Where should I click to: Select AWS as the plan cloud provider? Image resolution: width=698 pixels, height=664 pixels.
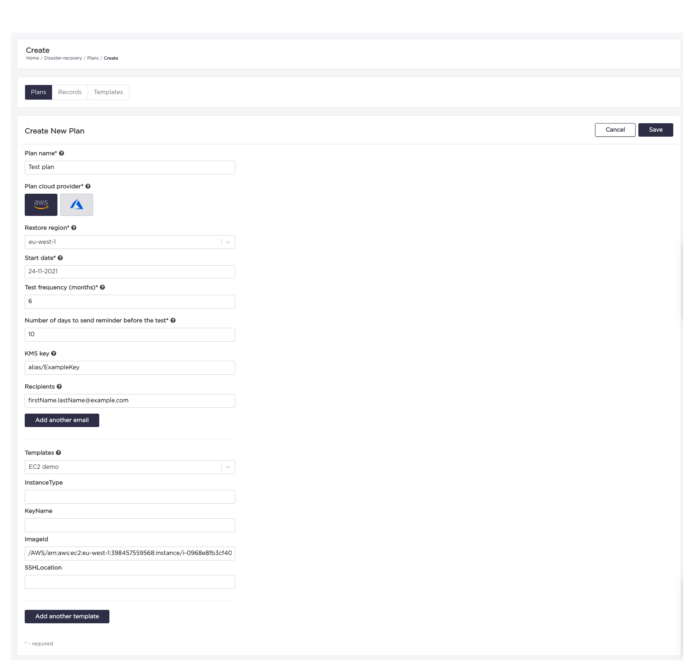click(41, 205)
